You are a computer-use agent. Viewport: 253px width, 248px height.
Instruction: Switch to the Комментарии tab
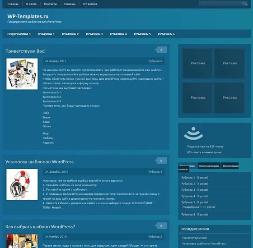(x=209, y=166)
